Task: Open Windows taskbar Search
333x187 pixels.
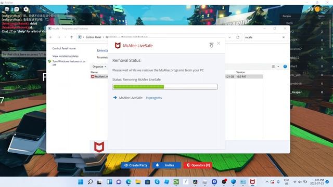Action: pyautogui.click(x=90, y=182)
